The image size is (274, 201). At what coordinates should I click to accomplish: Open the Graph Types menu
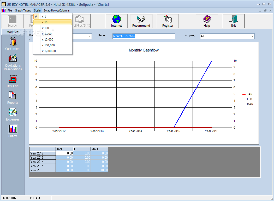[23, 10]
